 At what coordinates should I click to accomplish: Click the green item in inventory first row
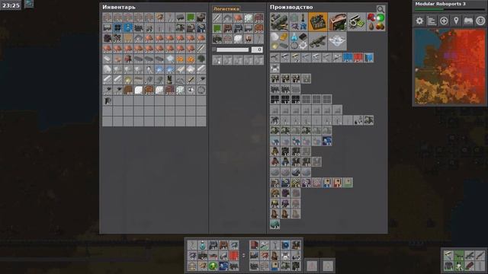tap(191, 18)
